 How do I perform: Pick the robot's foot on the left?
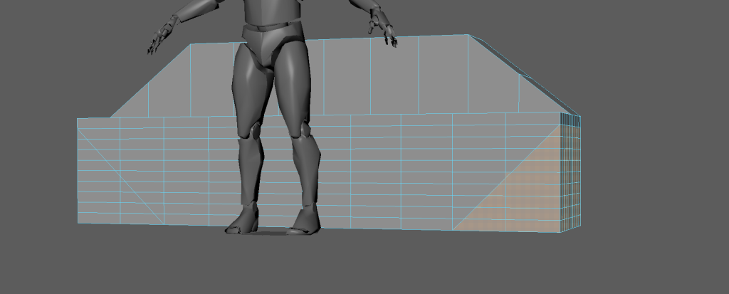click(244, 220)
